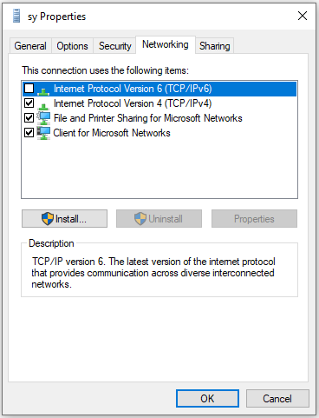Uncheck Internet Protocol Version 4 checkbox
The width and height of the screenshot is (319, 418).
29,103
